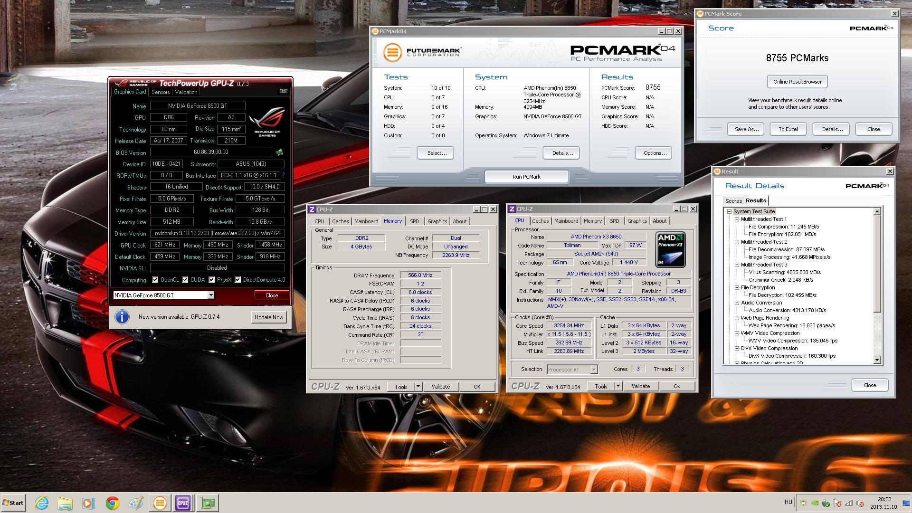Click the HU language indicator in taskbar
912x513 pixels.
tap(788, 502)
